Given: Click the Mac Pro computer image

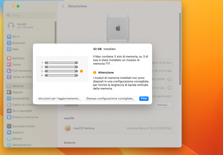Looking at the screenshot, I should click(x=118, y=28).
